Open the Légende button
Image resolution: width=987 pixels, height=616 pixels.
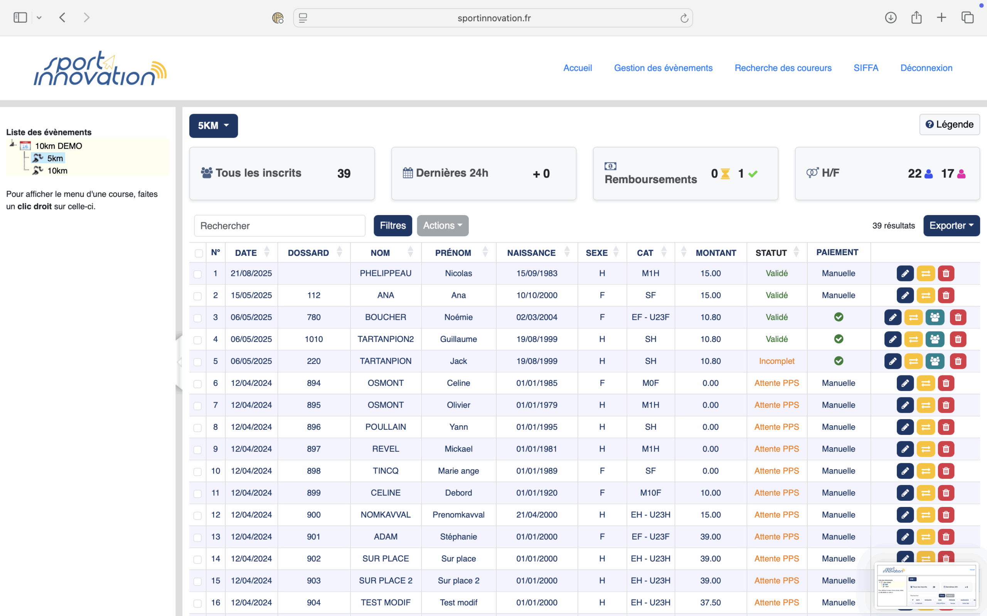tap(949, 124)
